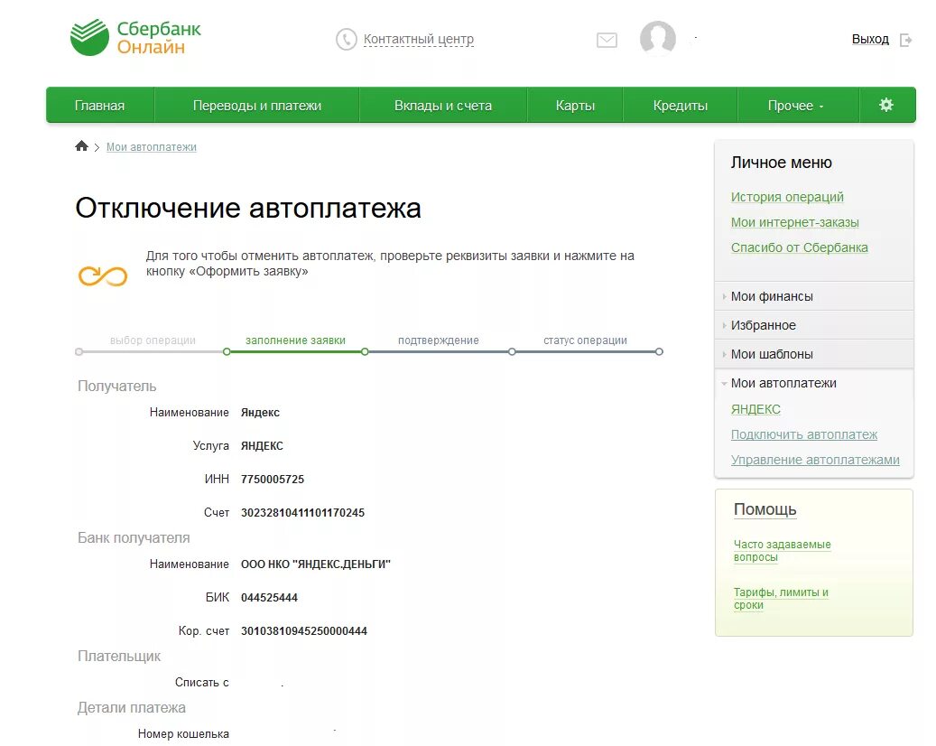Click the Мои автоплатежи breadcrumb link
The width and height of the screenshot is (936, 746).
click(x=151, y=147)
